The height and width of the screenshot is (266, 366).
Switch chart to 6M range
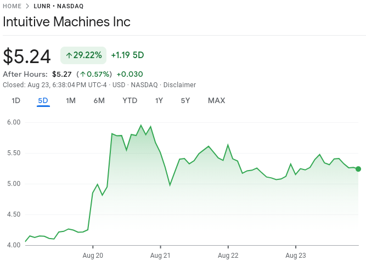point(99,100)
